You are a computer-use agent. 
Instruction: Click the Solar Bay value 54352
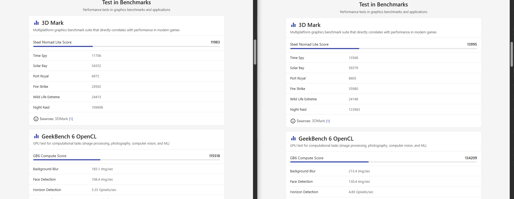click(96, 66)
